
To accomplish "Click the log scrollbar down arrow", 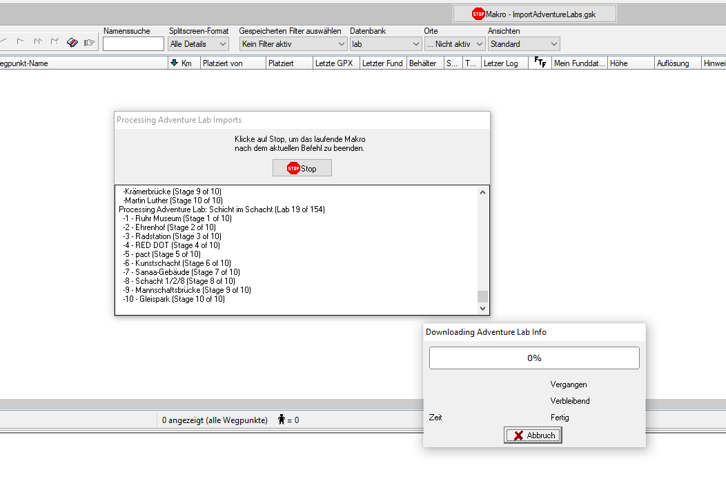I will pyautogui.click(x=482, y=308).
